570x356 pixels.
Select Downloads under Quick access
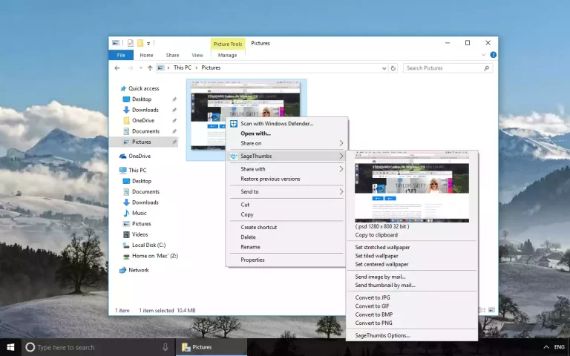[145, 110]
